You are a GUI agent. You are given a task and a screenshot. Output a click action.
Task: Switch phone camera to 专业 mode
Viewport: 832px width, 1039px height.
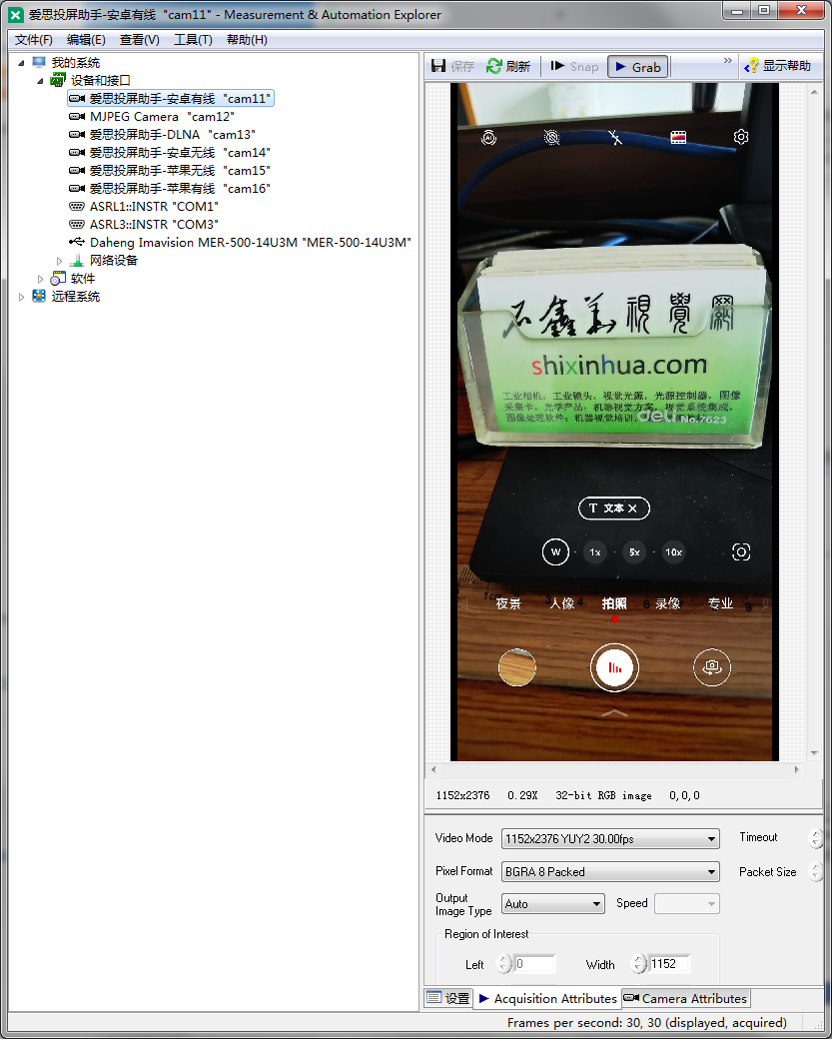(x=721, y=603)
